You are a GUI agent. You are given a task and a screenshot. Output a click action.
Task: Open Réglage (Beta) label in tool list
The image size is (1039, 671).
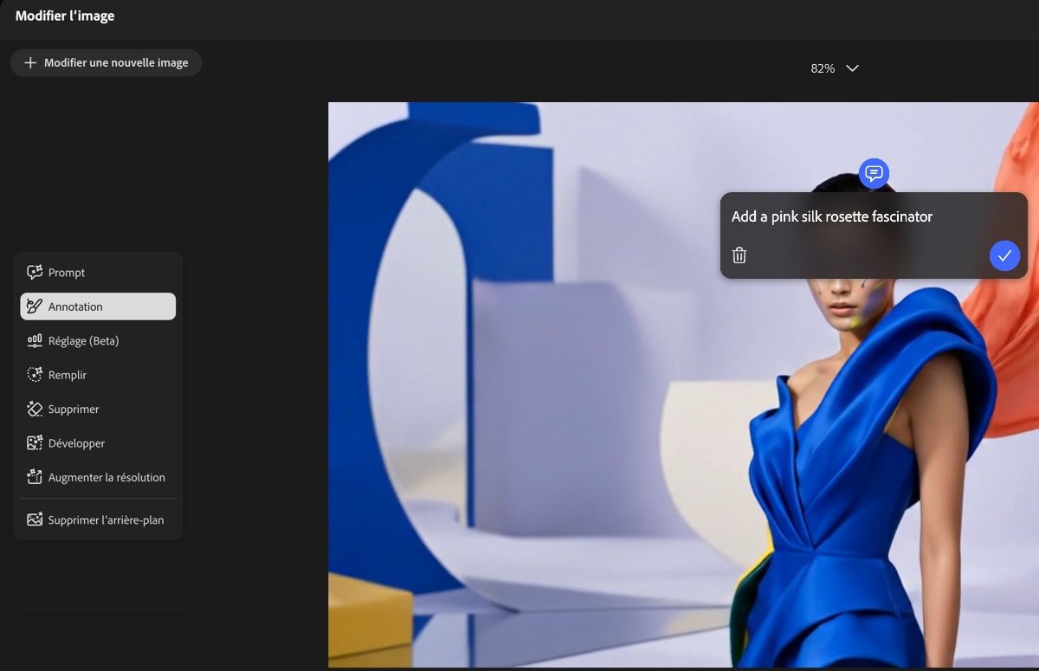83,341
